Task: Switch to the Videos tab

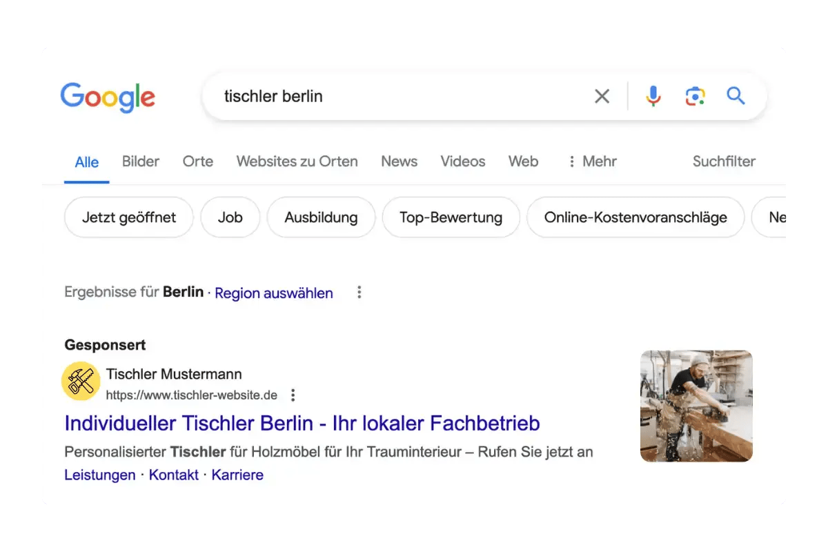Action: point(463,161)
